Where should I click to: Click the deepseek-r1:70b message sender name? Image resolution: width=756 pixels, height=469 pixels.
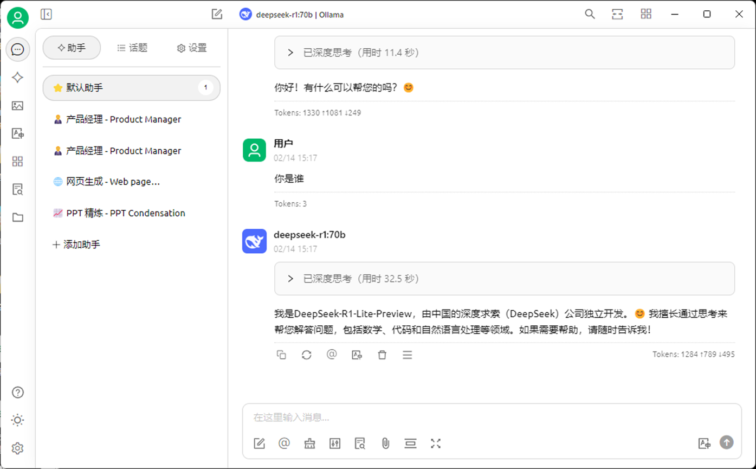(x=309, y=235)
